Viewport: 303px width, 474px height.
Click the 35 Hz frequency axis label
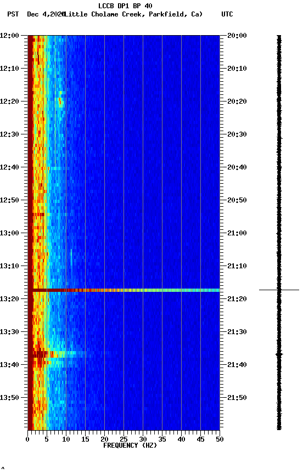162,439
